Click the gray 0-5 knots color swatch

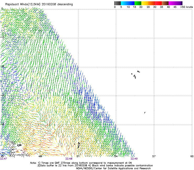(x=117, y=3)
